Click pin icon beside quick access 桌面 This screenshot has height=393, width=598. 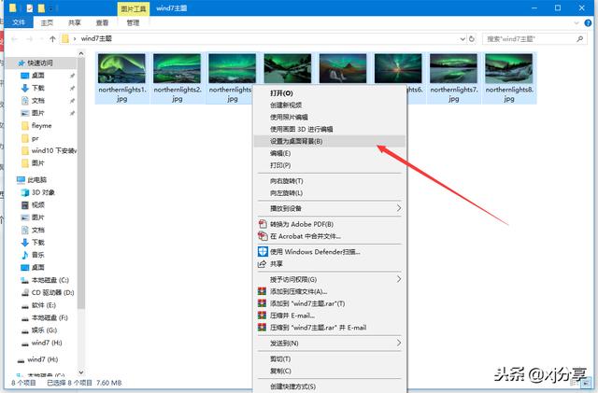[x=72, y=76]
